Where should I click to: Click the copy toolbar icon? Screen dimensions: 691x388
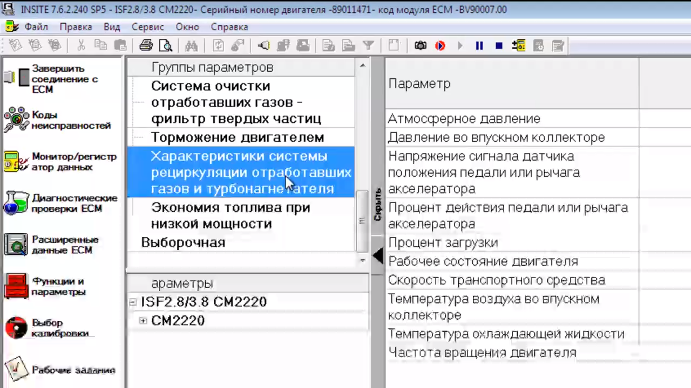pyautogui.click(x=100, y=46)
